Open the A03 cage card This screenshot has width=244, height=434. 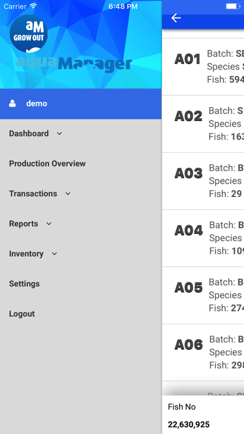[203, 181]
